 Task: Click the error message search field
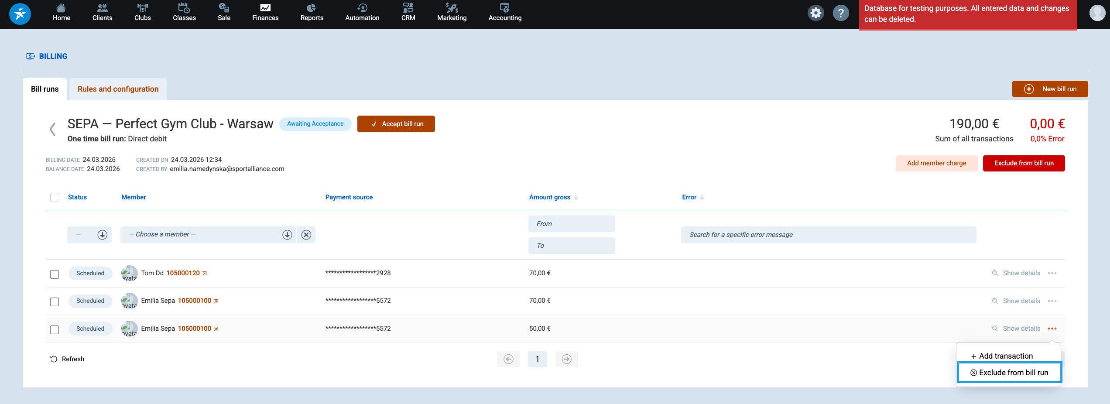pyautogui.click(x=828, y=235)
